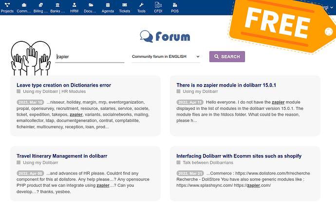Click the '2022, Apr 11' date badge
Viewport: 336px width, 210px height.
[190, 102]
